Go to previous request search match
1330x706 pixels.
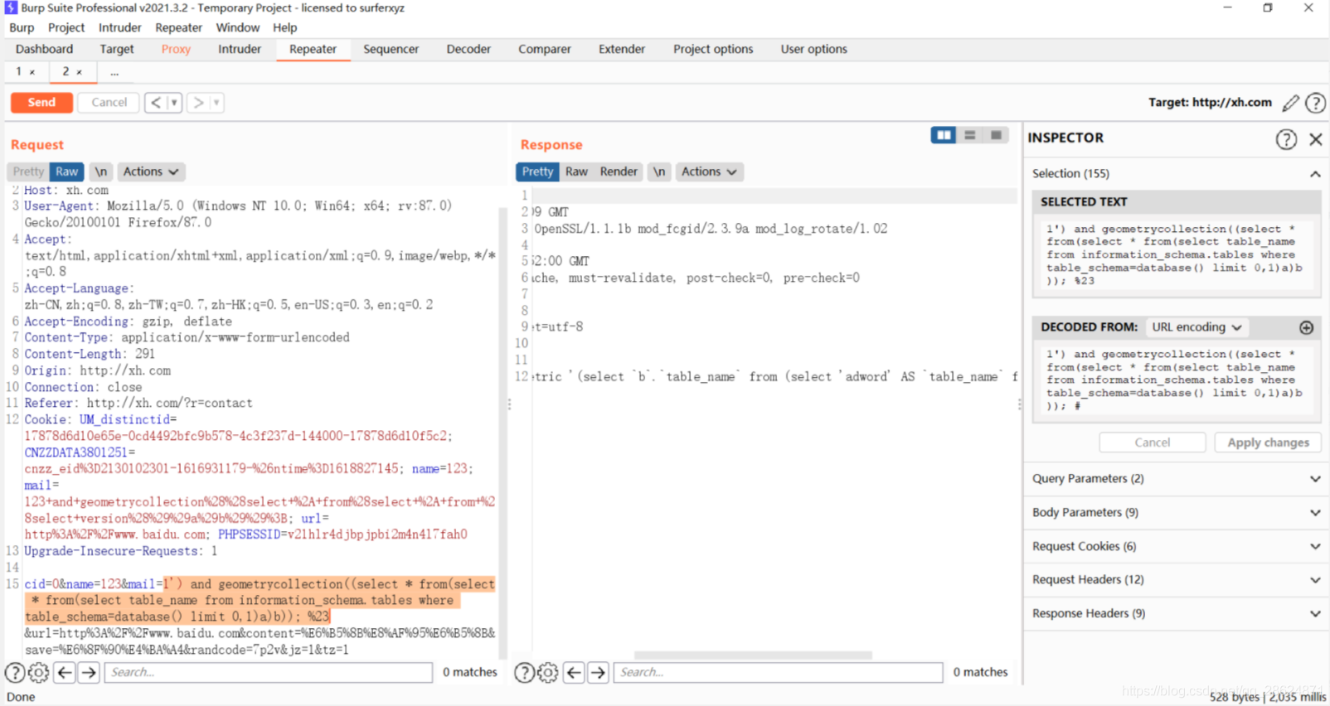pyautogui.click(x=65, y=672)
